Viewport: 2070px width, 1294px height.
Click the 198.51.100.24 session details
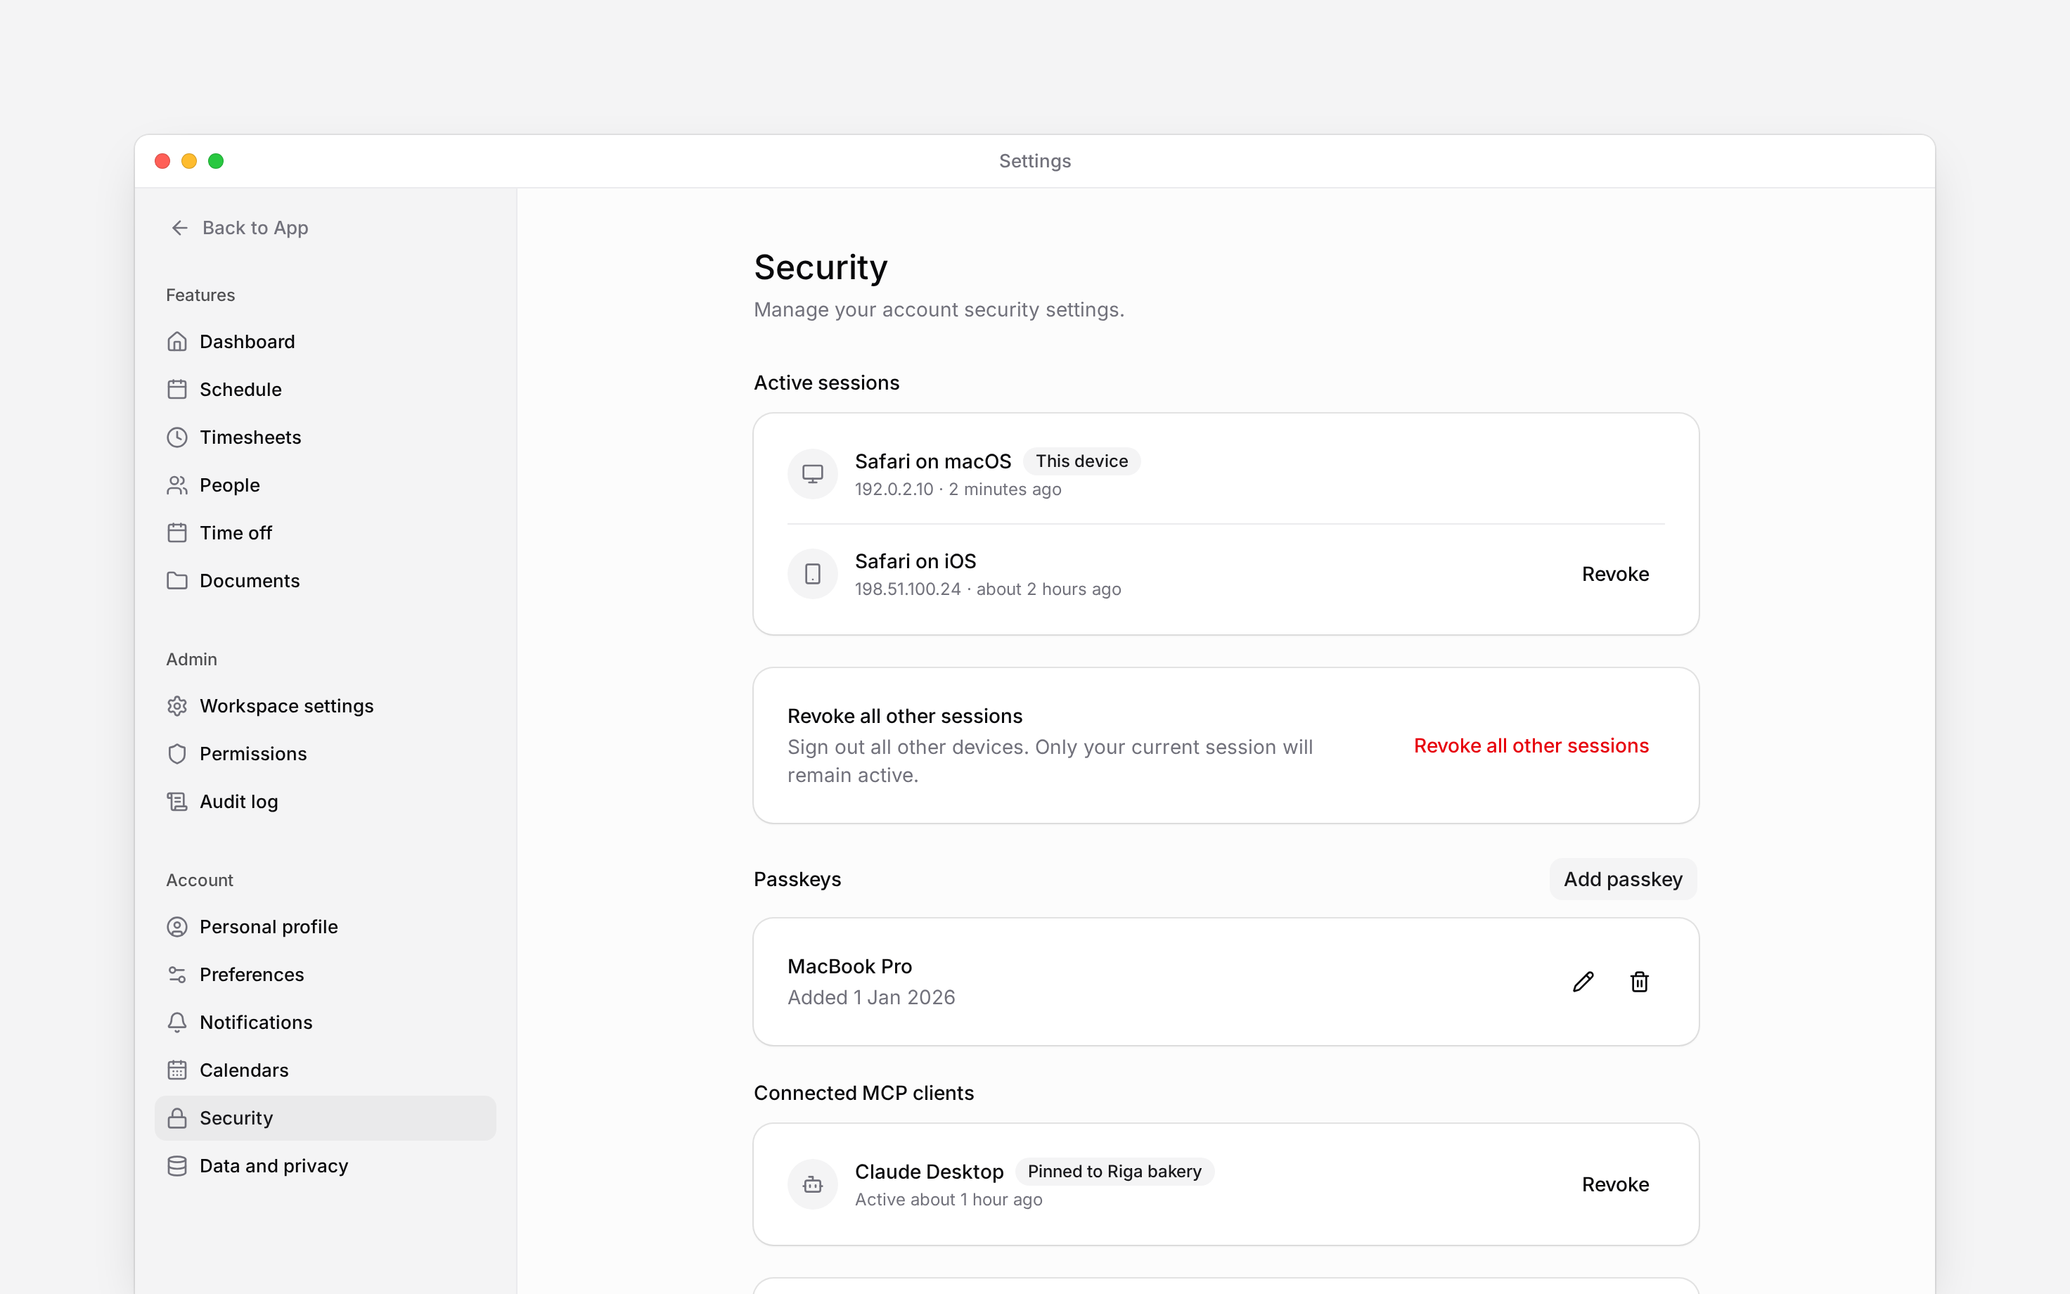pyautogui.click(x=988, y=589)
